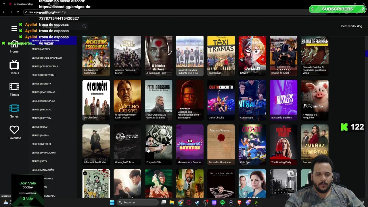Open Destinos dos Amaldiçoados poster
The image size is (368, 207).
pos(190,100)
